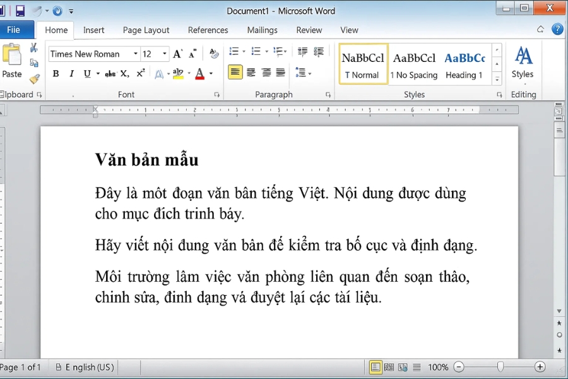568x379 pixels.
Task: Open the Line Spacing dropdown
Action: [300, 73]
